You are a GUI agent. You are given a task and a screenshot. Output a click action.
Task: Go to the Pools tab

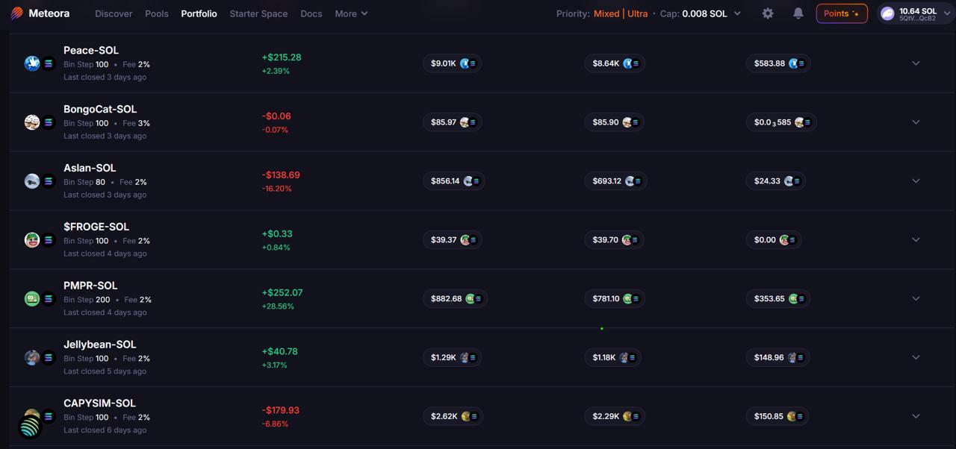coord(157,13)
